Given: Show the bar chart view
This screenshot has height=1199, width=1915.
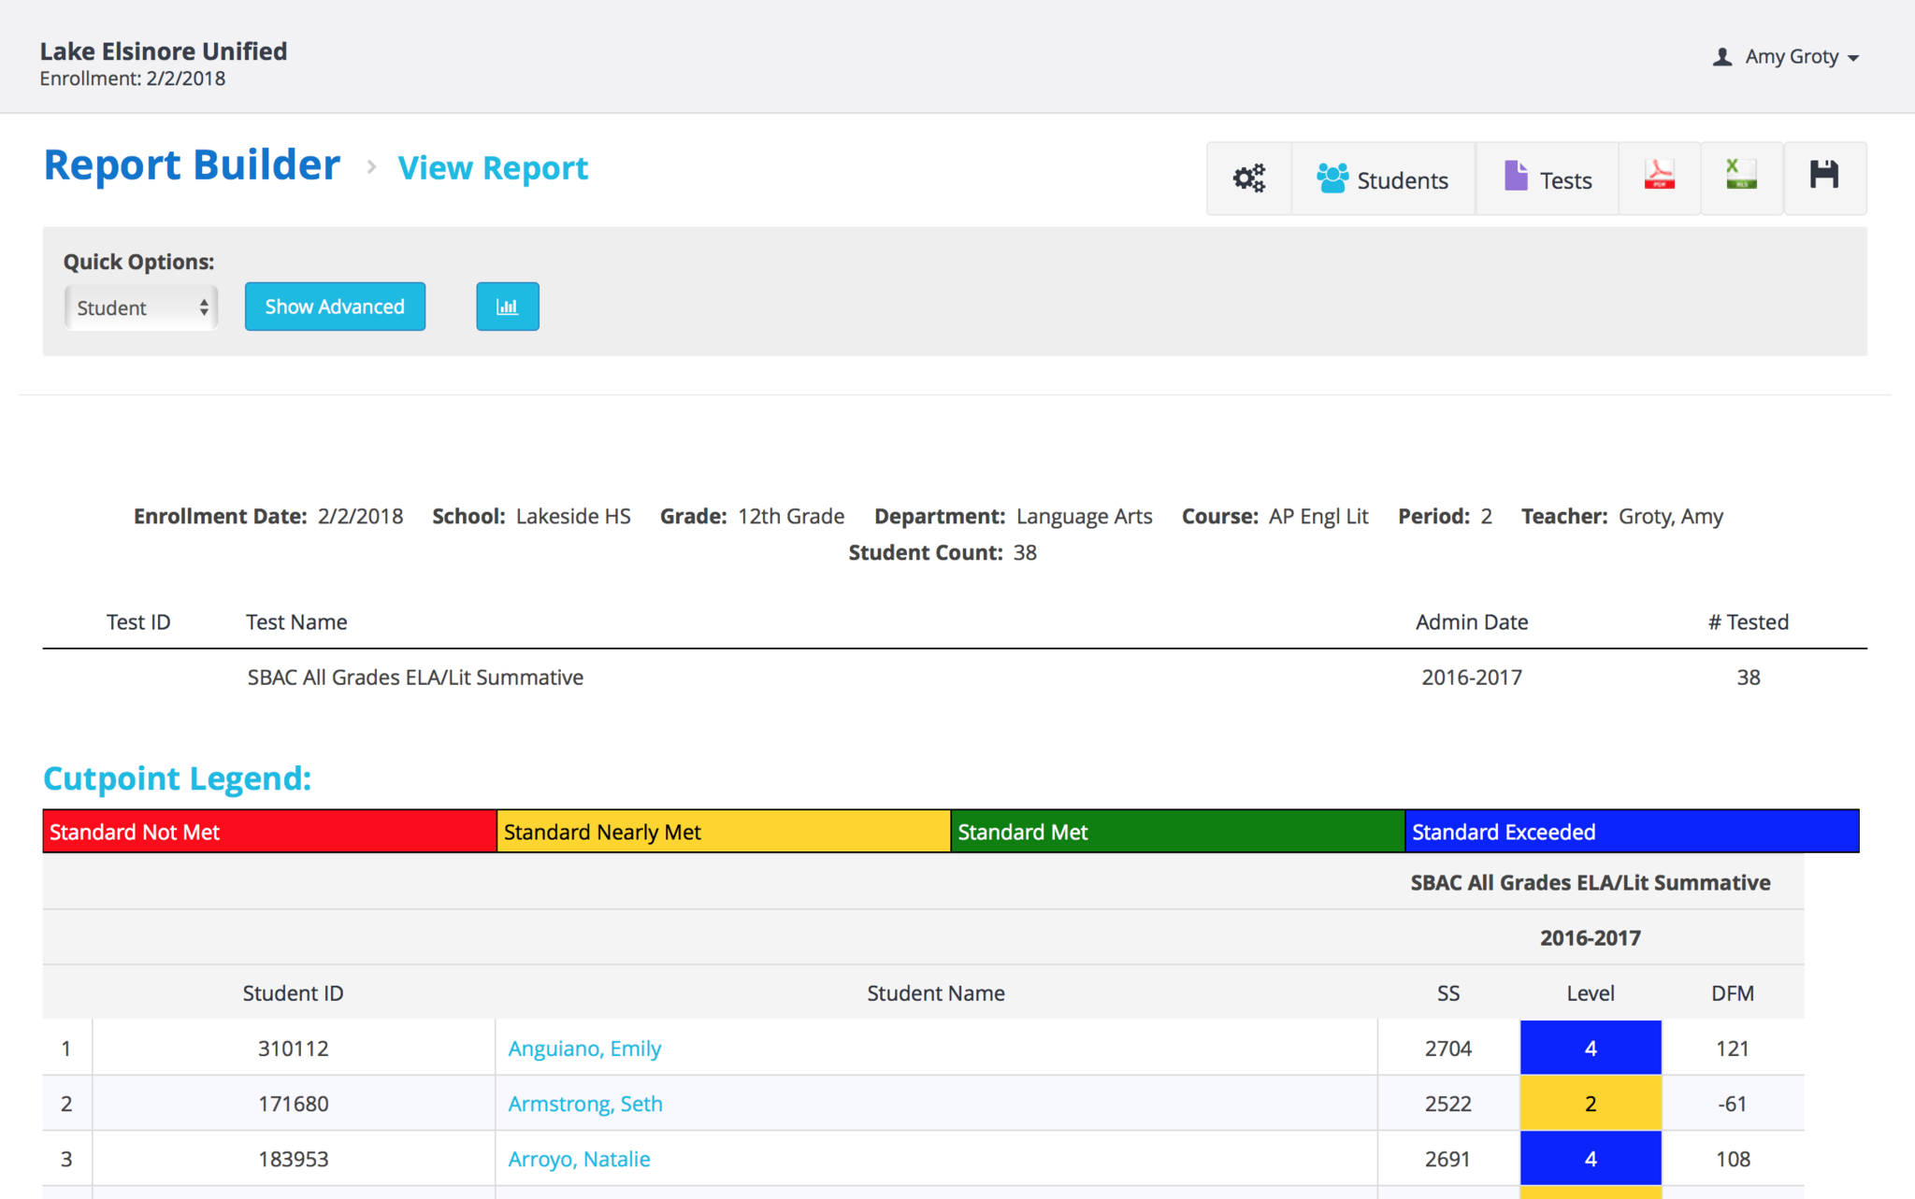Looking at the screenshot, I should (507, 307).
